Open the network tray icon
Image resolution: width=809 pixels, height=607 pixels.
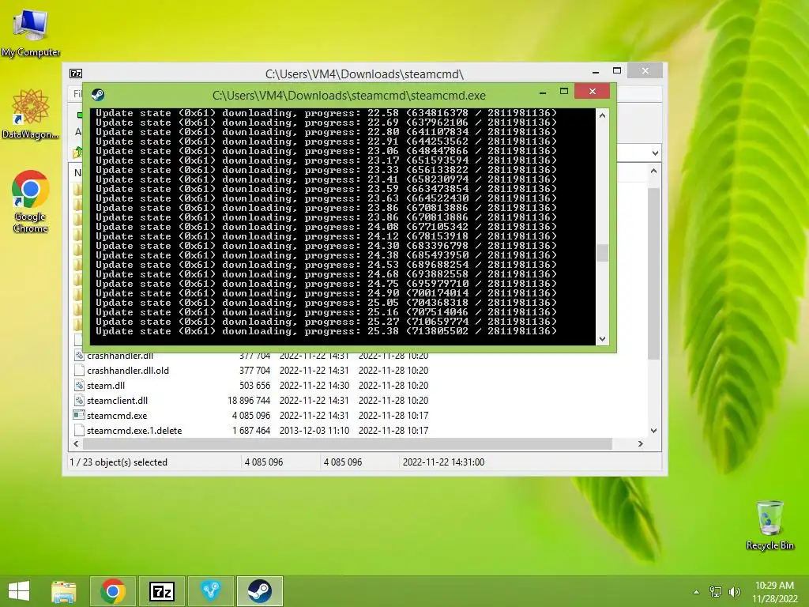click(716, 592)
